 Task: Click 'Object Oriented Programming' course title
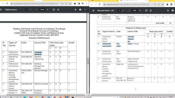click(133, 60)
